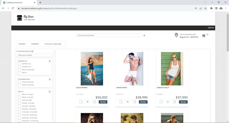Open Servicios en seguridad menu
Image resolution: width=229 pixels, height=123 pixels.
(x=53, y=44)
